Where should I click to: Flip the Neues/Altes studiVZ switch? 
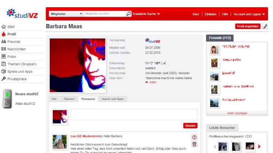click(7, 99)
